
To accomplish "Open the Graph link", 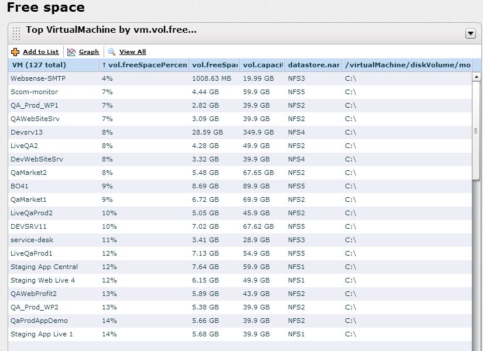I will click(x=89, y=51).
